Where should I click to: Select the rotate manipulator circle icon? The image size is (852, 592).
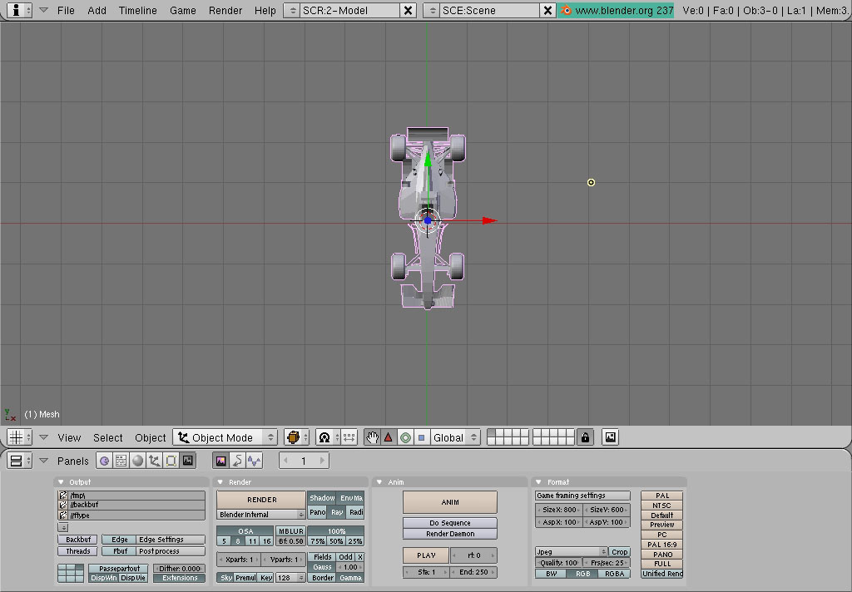405,437
